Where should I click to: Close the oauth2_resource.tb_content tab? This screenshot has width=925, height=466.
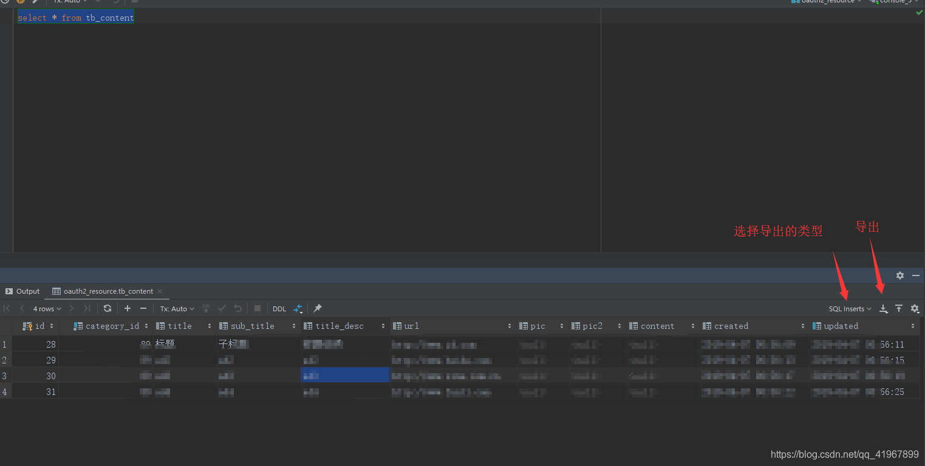click(x=160, y=291)
